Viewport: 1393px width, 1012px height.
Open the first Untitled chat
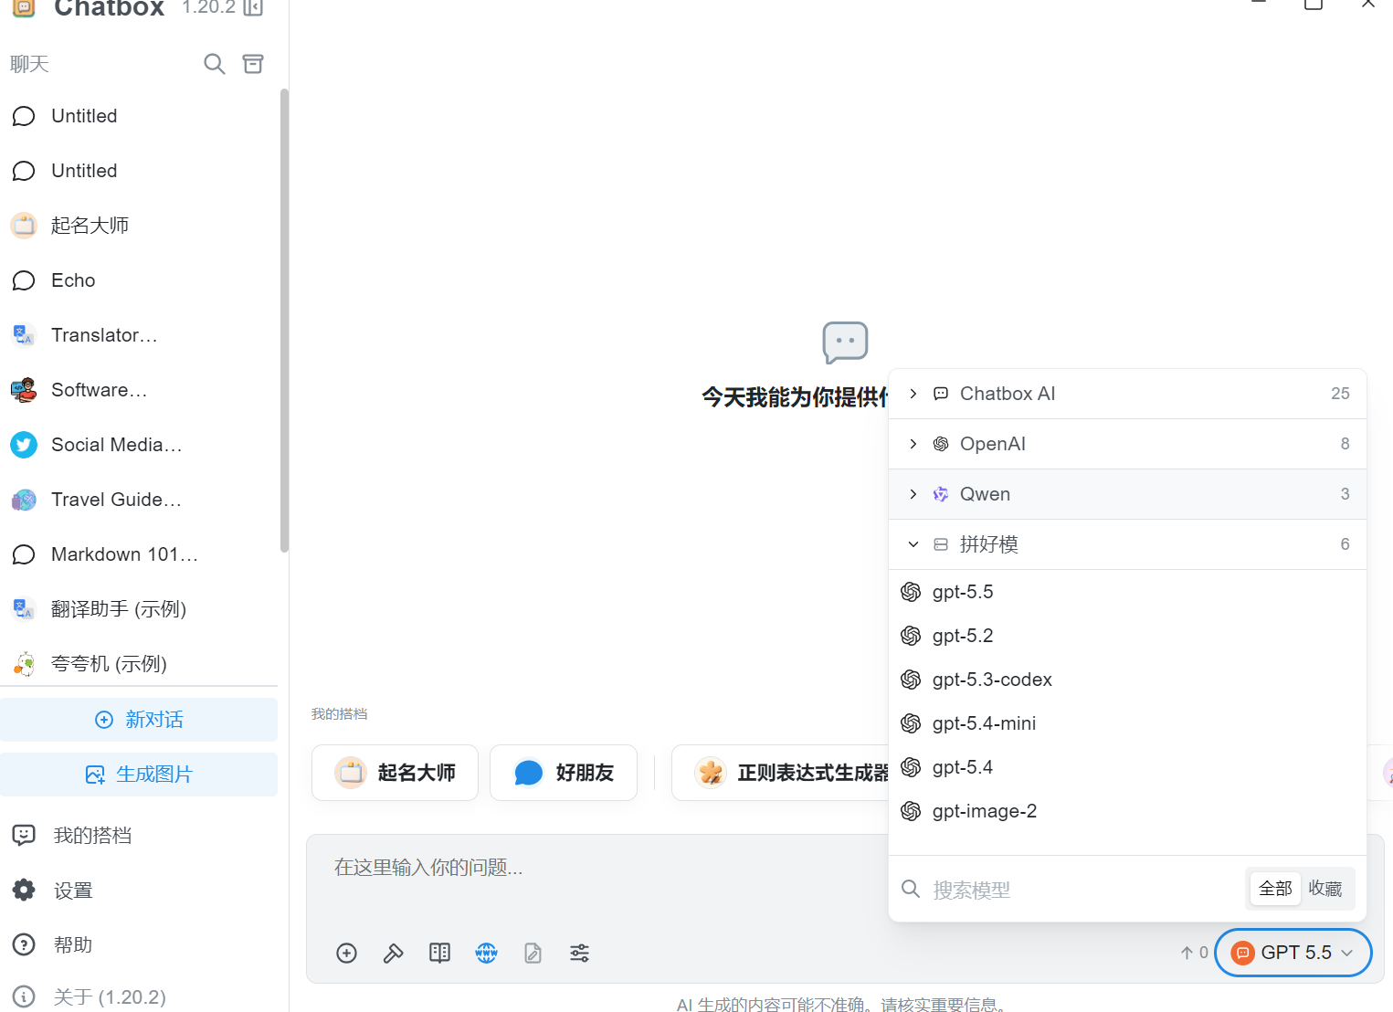(139, 116)
